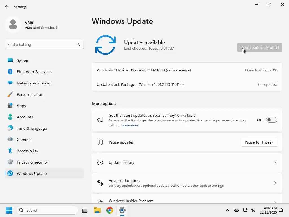This screenshot has width=289, height=217.
Task: Click Pause for 1 week button
Action: click(259, 142)
